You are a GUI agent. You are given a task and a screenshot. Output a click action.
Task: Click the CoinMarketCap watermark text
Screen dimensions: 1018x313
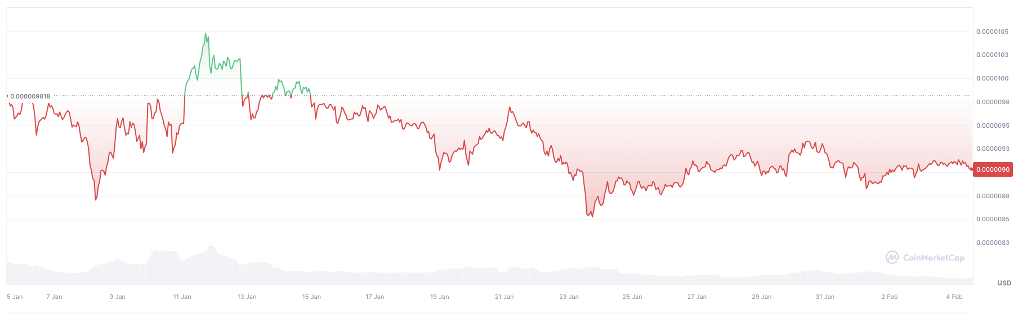coord(934,258)
